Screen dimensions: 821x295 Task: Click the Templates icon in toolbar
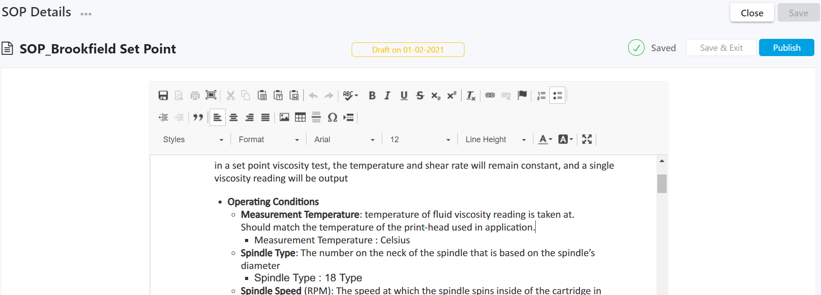[x=211, y=95]
